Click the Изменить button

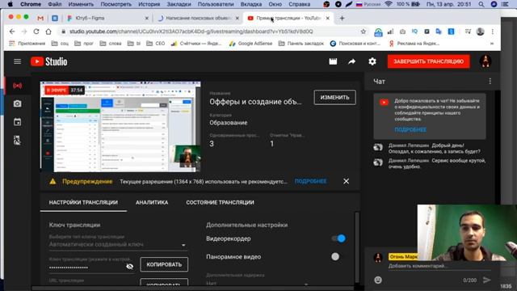pyautogui.click(x=334, y=97)
